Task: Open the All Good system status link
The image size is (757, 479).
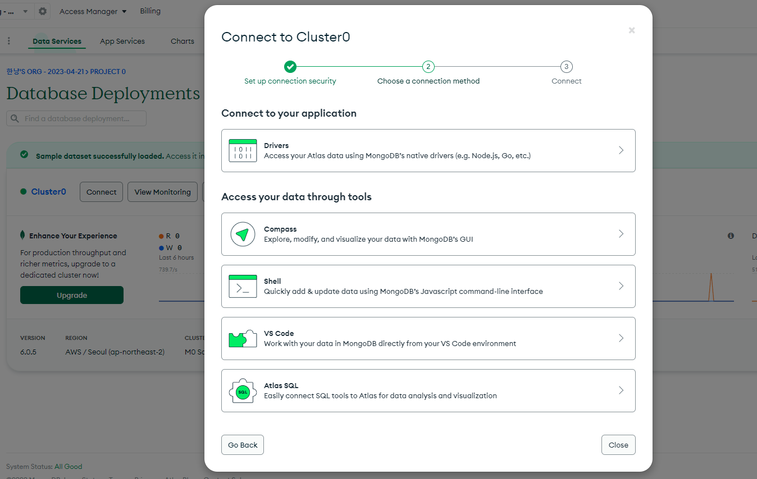Action: (68, 467)
